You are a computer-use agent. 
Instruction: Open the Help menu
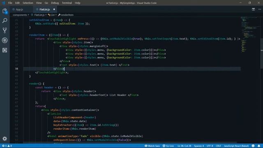[78, 3]
